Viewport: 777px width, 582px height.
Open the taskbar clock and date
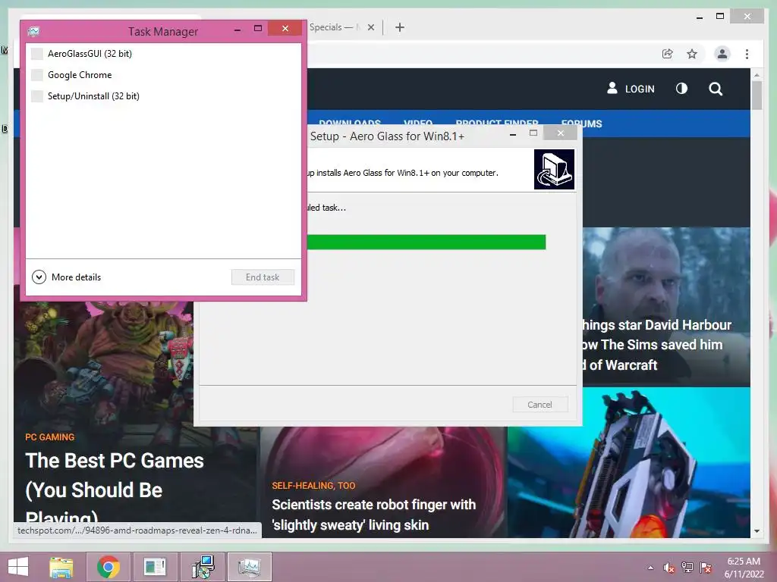pyautogui.click(x=744, y=568)
